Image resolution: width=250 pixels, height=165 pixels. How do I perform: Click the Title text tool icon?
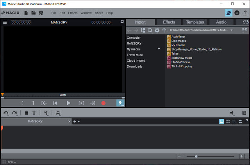pos(34,113)
